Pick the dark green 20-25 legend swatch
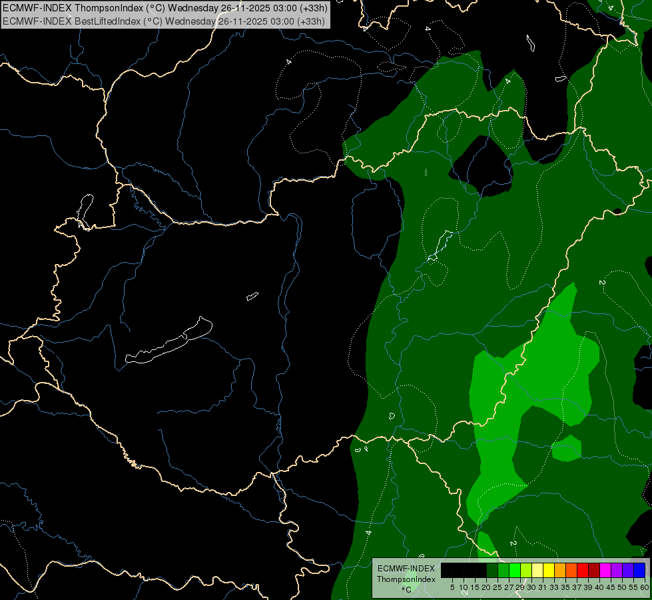The width and height of the screenshot is (652, 600). click(x=492, y=570)
